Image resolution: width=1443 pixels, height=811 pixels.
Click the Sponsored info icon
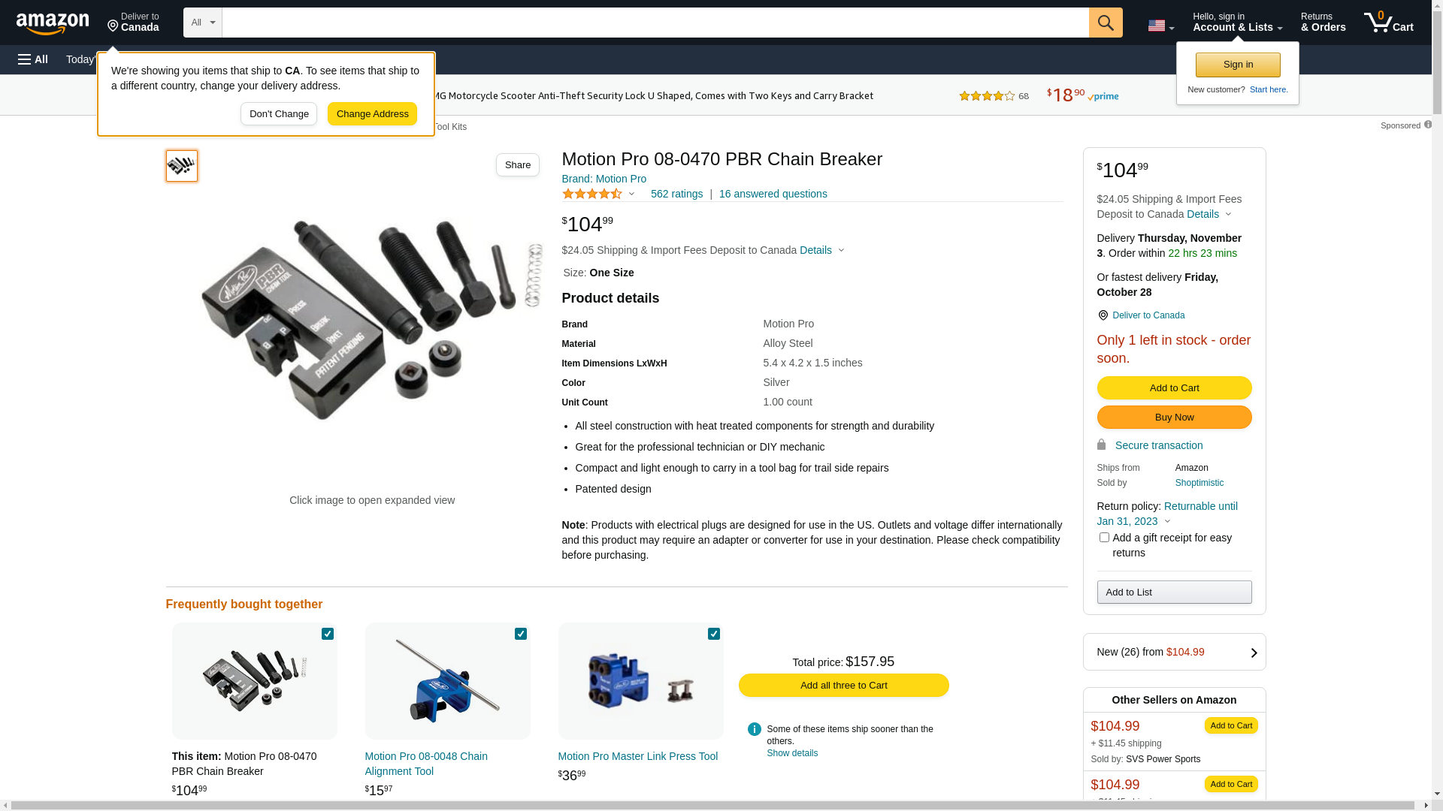[1427, 125]
